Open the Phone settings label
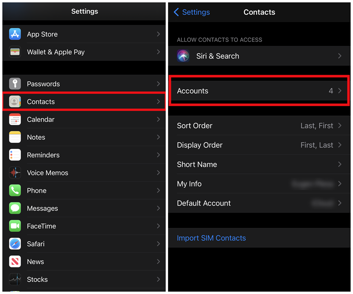Screen dimensions: 353x294 click(37, 190)
